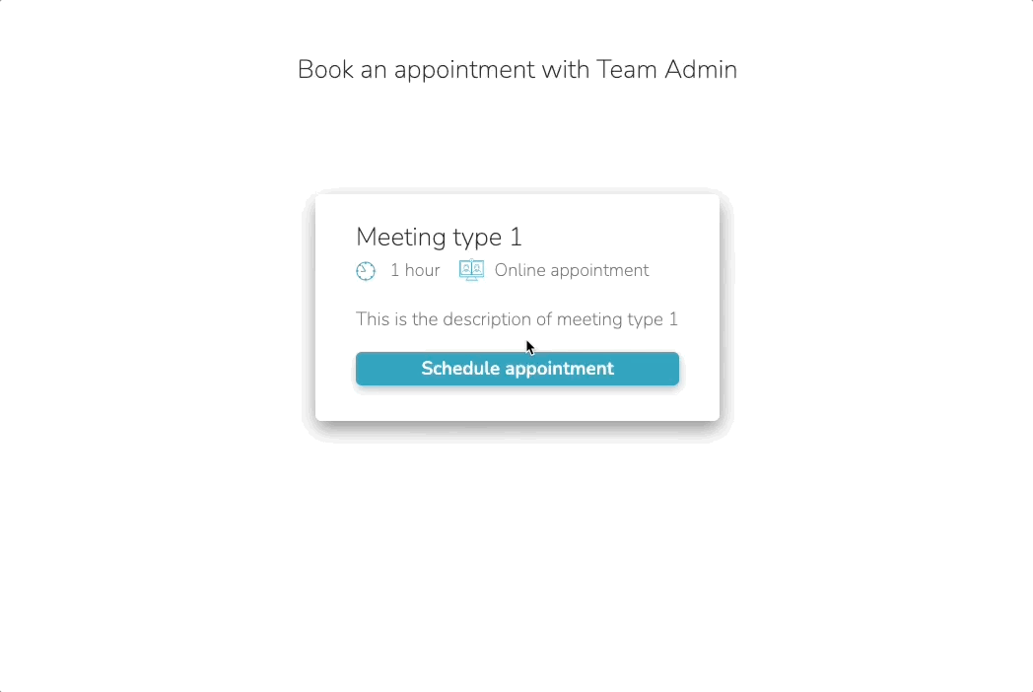Click the clock duration icon
1033x692 pixels.
[x=366, y=271]
